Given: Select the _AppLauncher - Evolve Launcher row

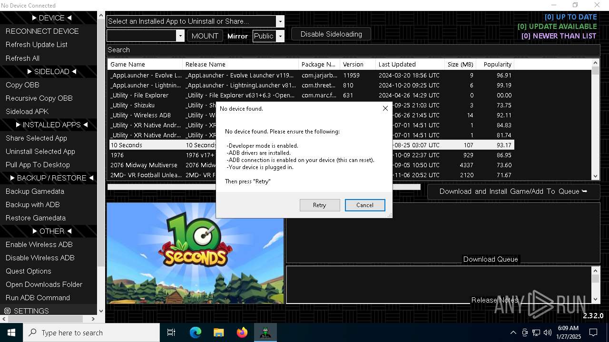Looking at the screenshot, I should coord(311,75).
